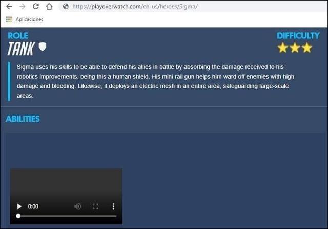Open the video's three-dot options menu
This screenshot has width=328, height=229.
coord(113,207)
